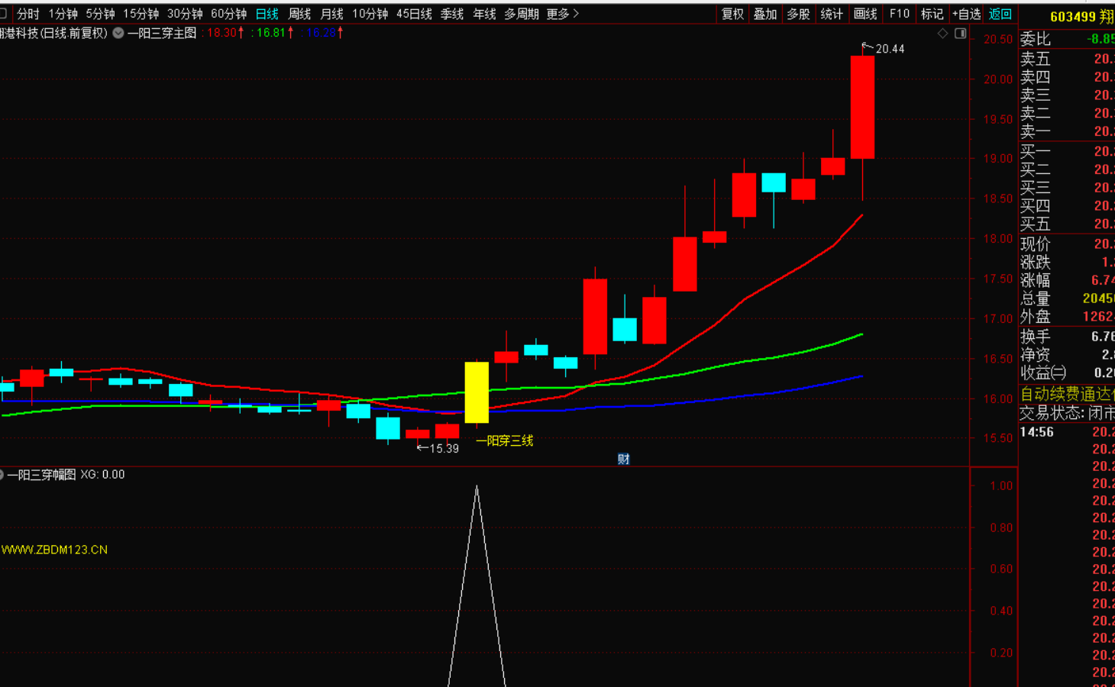Expand the 更多 period options
Image resolution: width=1115 pixels, height=687 pixels.
point(562,14)
